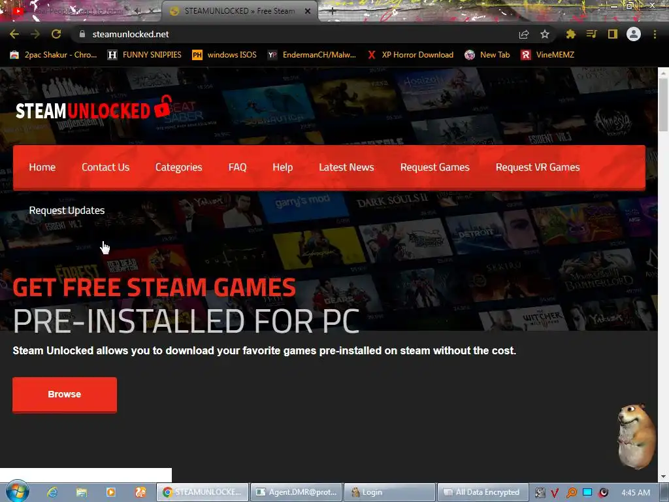
Task: Bookmark this page with the star icon
Action: pyautogui.click(x=545, y=34)
